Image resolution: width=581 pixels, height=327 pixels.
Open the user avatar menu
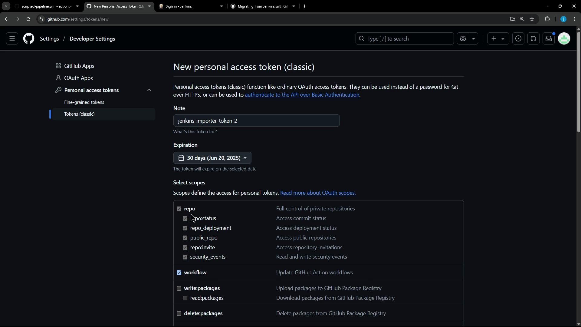(x=564, y=39)
